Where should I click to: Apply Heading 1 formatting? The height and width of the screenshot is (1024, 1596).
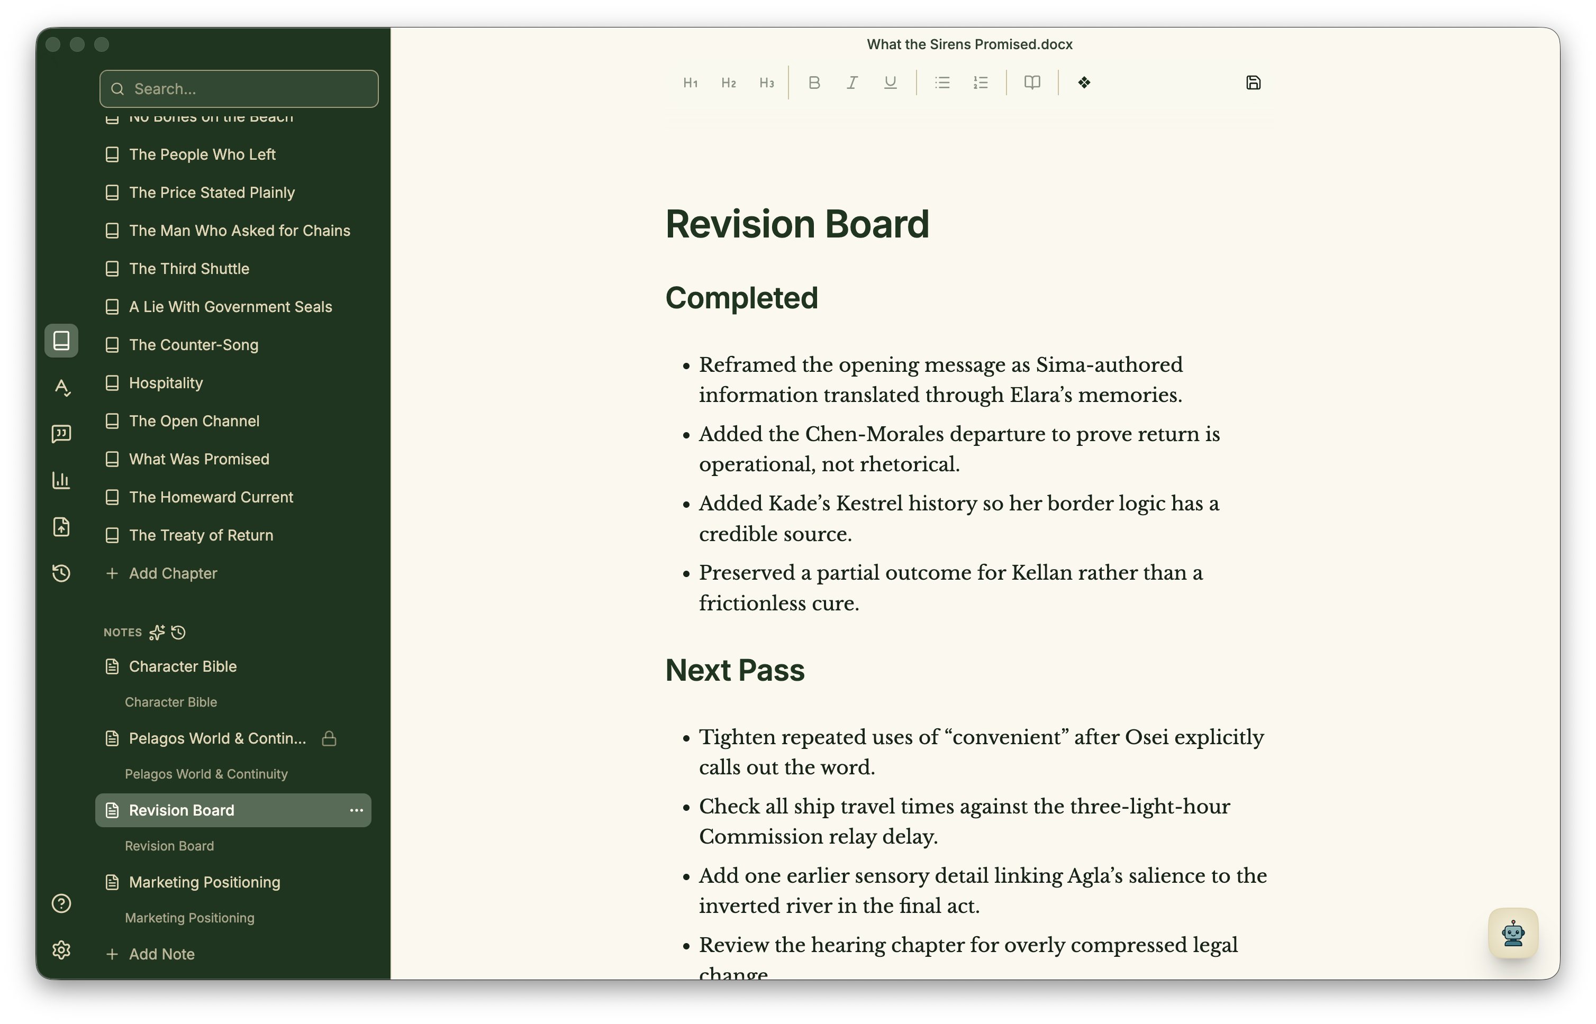690,83
